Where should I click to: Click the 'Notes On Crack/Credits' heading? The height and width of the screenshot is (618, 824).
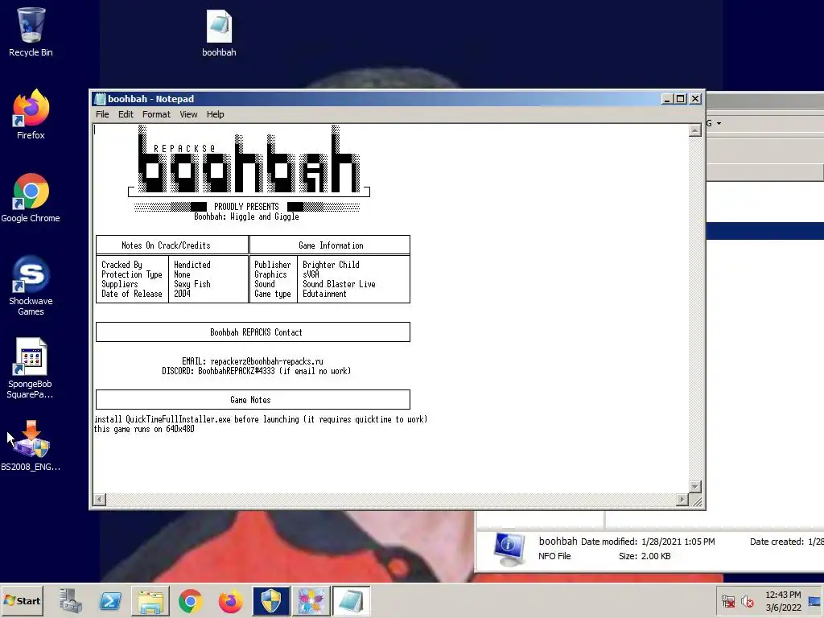pyautogui.click(x=166, y=245)
